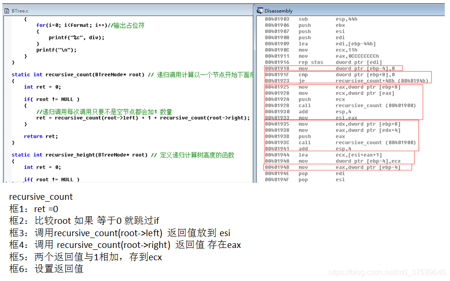Select disassembly line 00401944 lea ecx,[esi+eax+1]
Image resolution: width=450 pixels, height=281 pixels.
point(324,155)
